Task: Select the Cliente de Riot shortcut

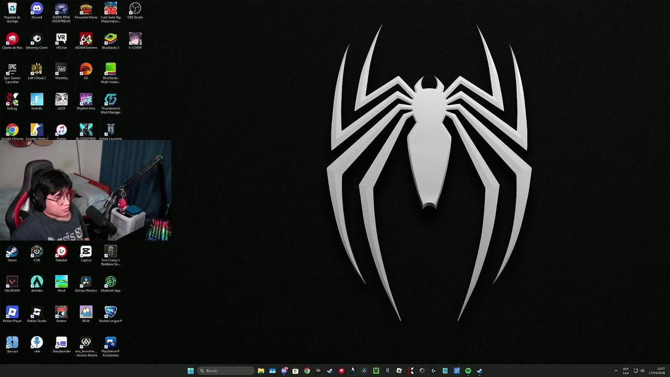Action: coord(12,41)
